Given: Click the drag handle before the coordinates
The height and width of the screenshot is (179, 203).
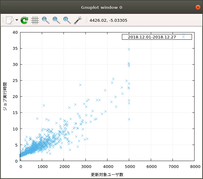Looking at the screenshot, I should click(x=86, y=20).
